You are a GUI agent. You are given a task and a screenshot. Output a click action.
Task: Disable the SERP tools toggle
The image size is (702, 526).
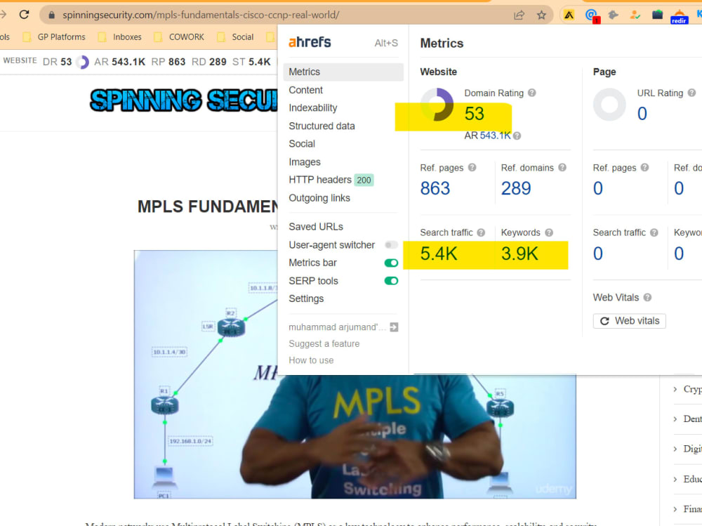point(391,281)
